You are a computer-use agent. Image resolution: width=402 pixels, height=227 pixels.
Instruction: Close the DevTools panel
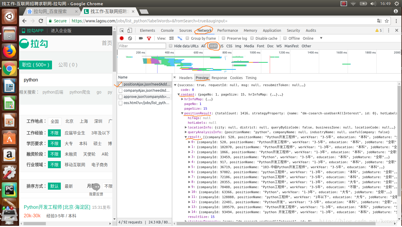[397, 31]
